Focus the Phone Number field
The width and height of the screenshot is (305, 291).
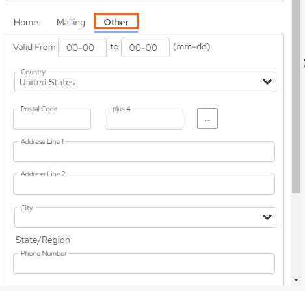(x=144, y=264)
